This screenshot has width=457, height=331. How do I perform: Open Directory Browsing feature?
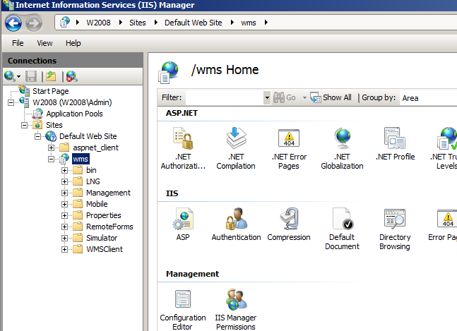click(395, 229)
